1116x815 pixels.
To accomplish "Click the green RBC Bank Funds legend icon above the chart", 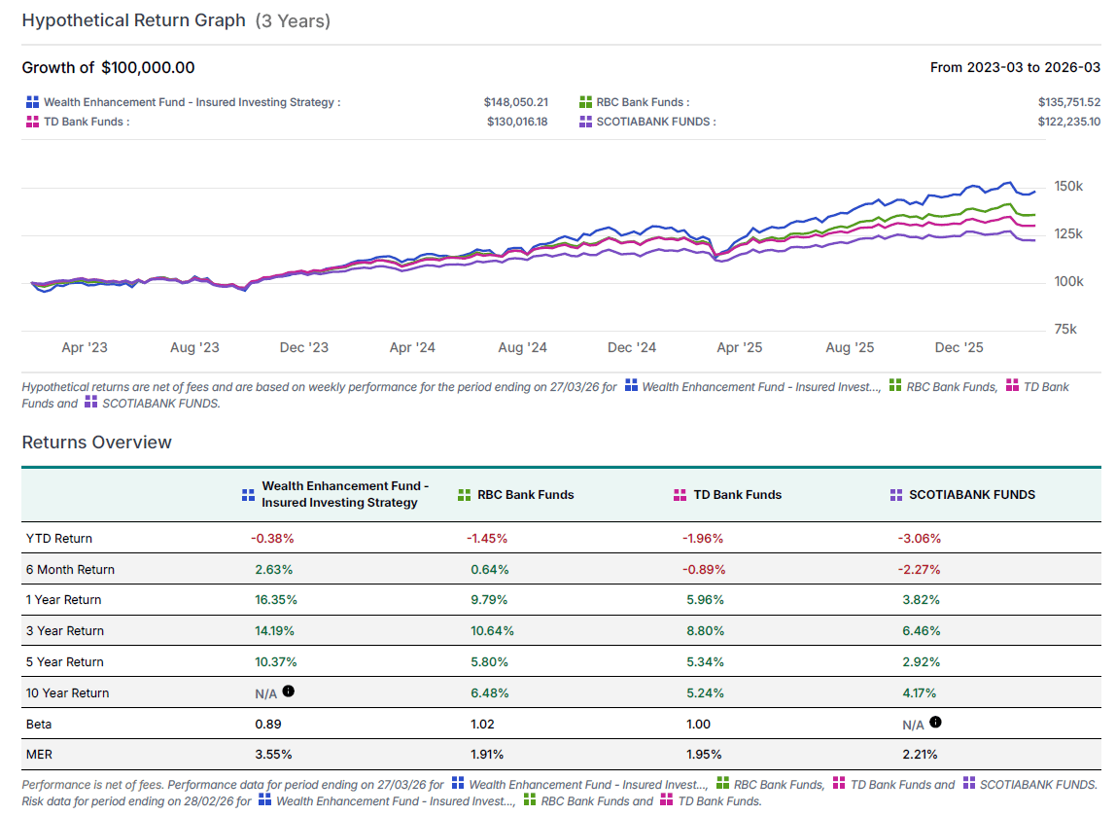I will [585, 102].
